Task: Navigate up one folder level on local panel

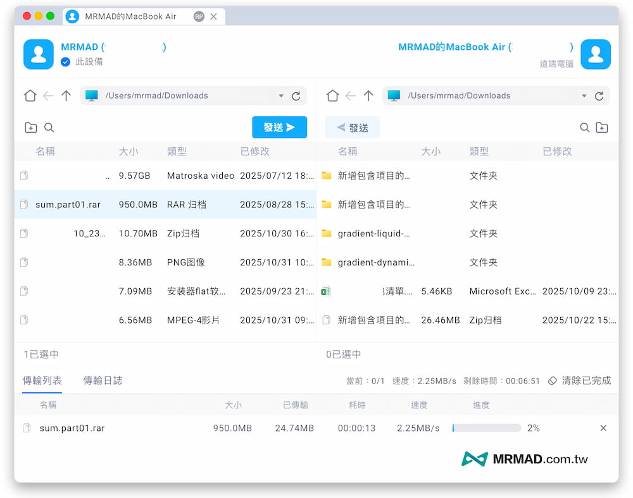Action: 66,95
